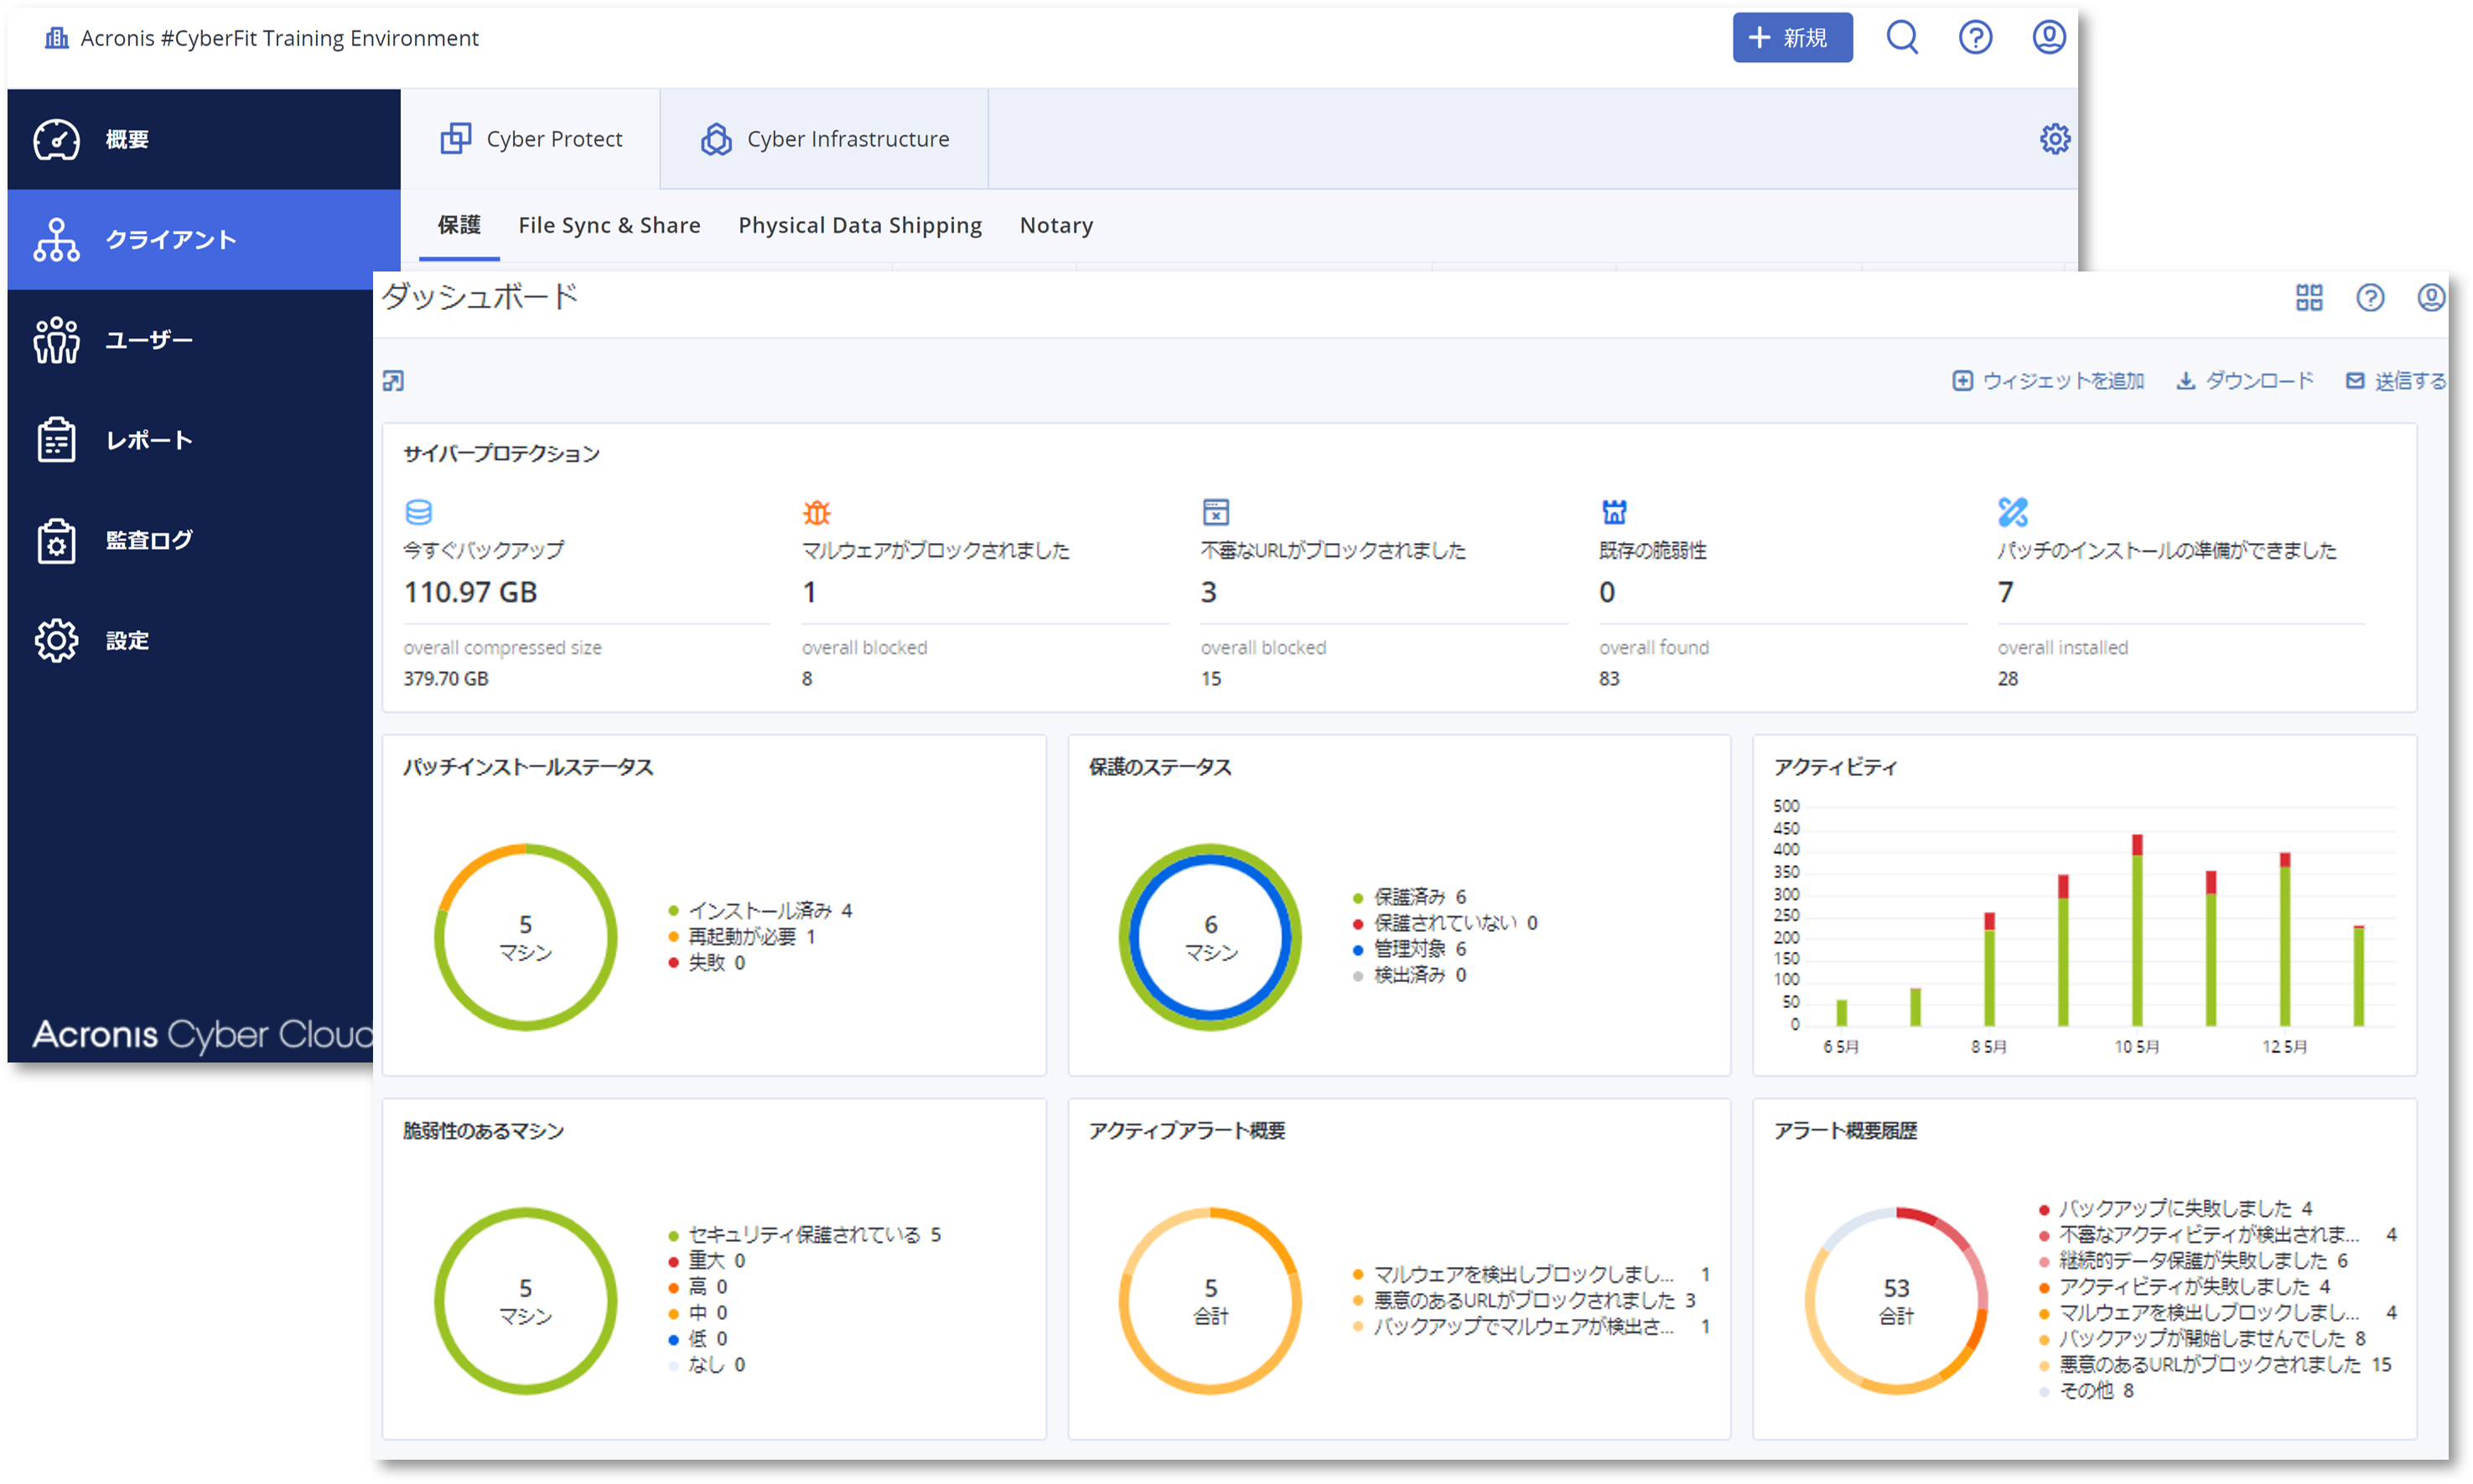
Task: Click the 保護のステータス donut chart
Action: [1211, 937]
